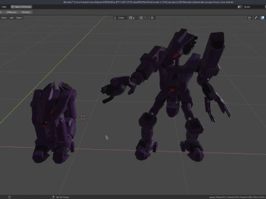Choose the Intersect boolean mode
Screen dimensions: 266x199
[x=25, y=12]
